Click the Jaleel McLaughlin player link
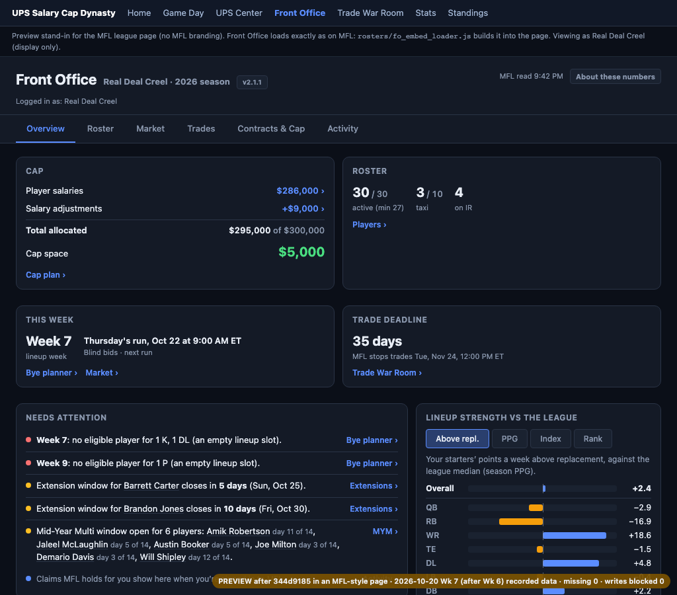The width and height of the screenshot is (677, 595). click(72, 545)
